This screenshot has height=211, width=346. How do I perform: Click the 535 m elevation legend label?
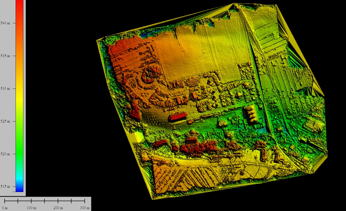click(6, 56)
